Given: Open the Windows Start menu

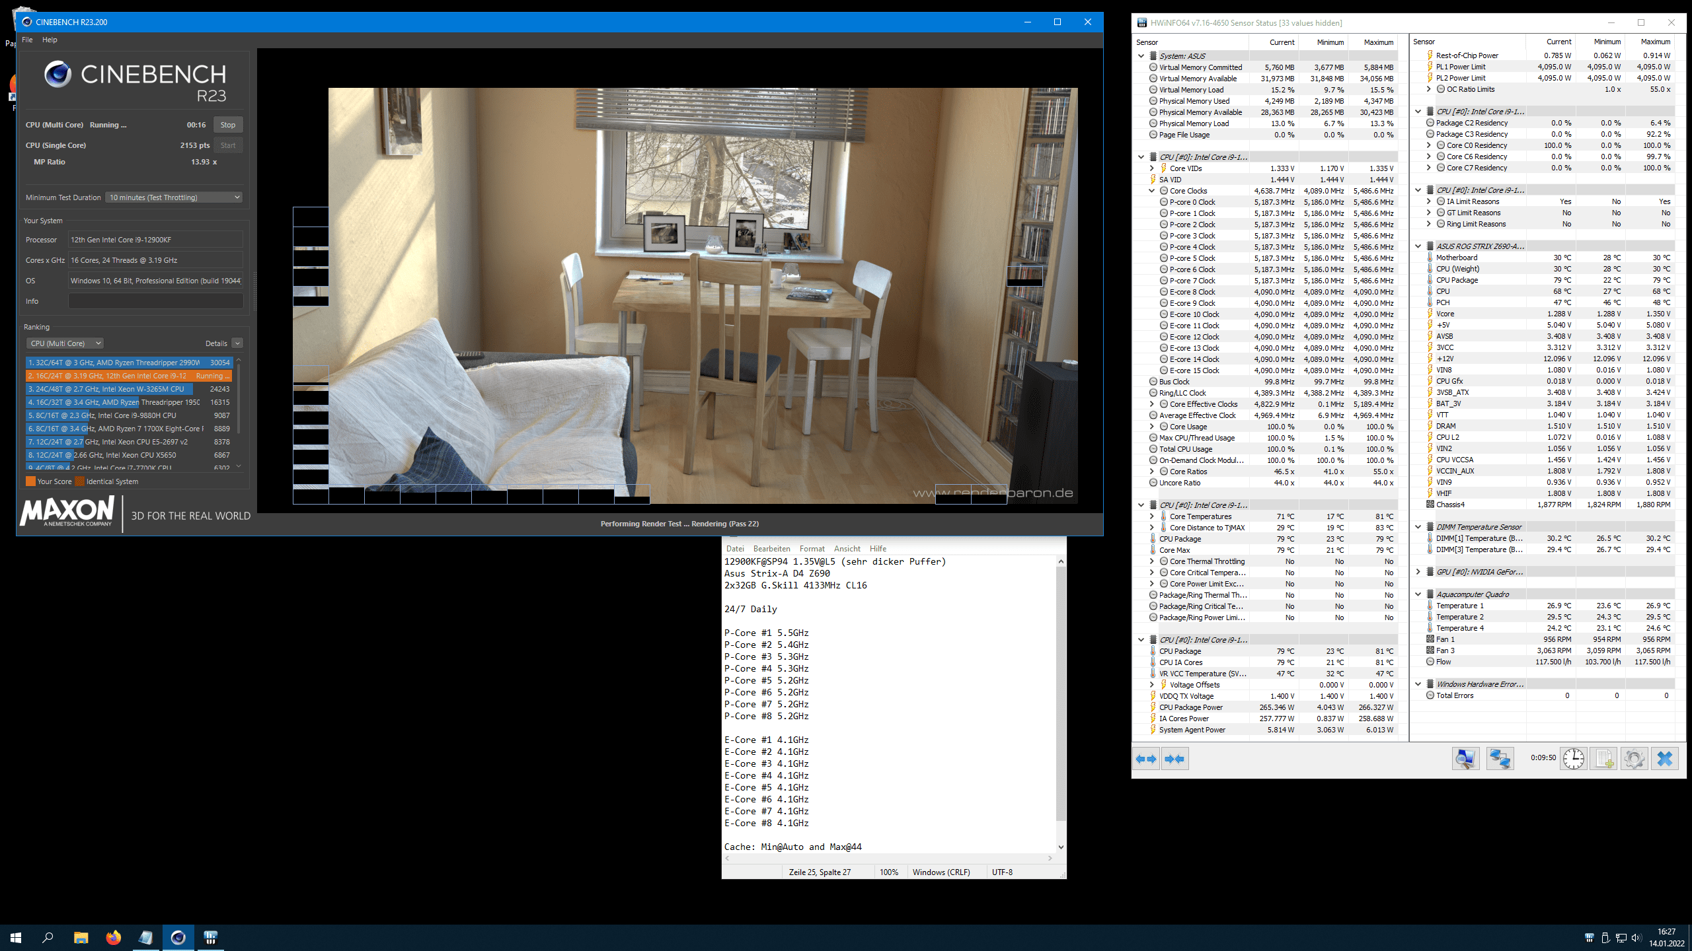Looking at the screenshot, I should [x=16, y=937].
